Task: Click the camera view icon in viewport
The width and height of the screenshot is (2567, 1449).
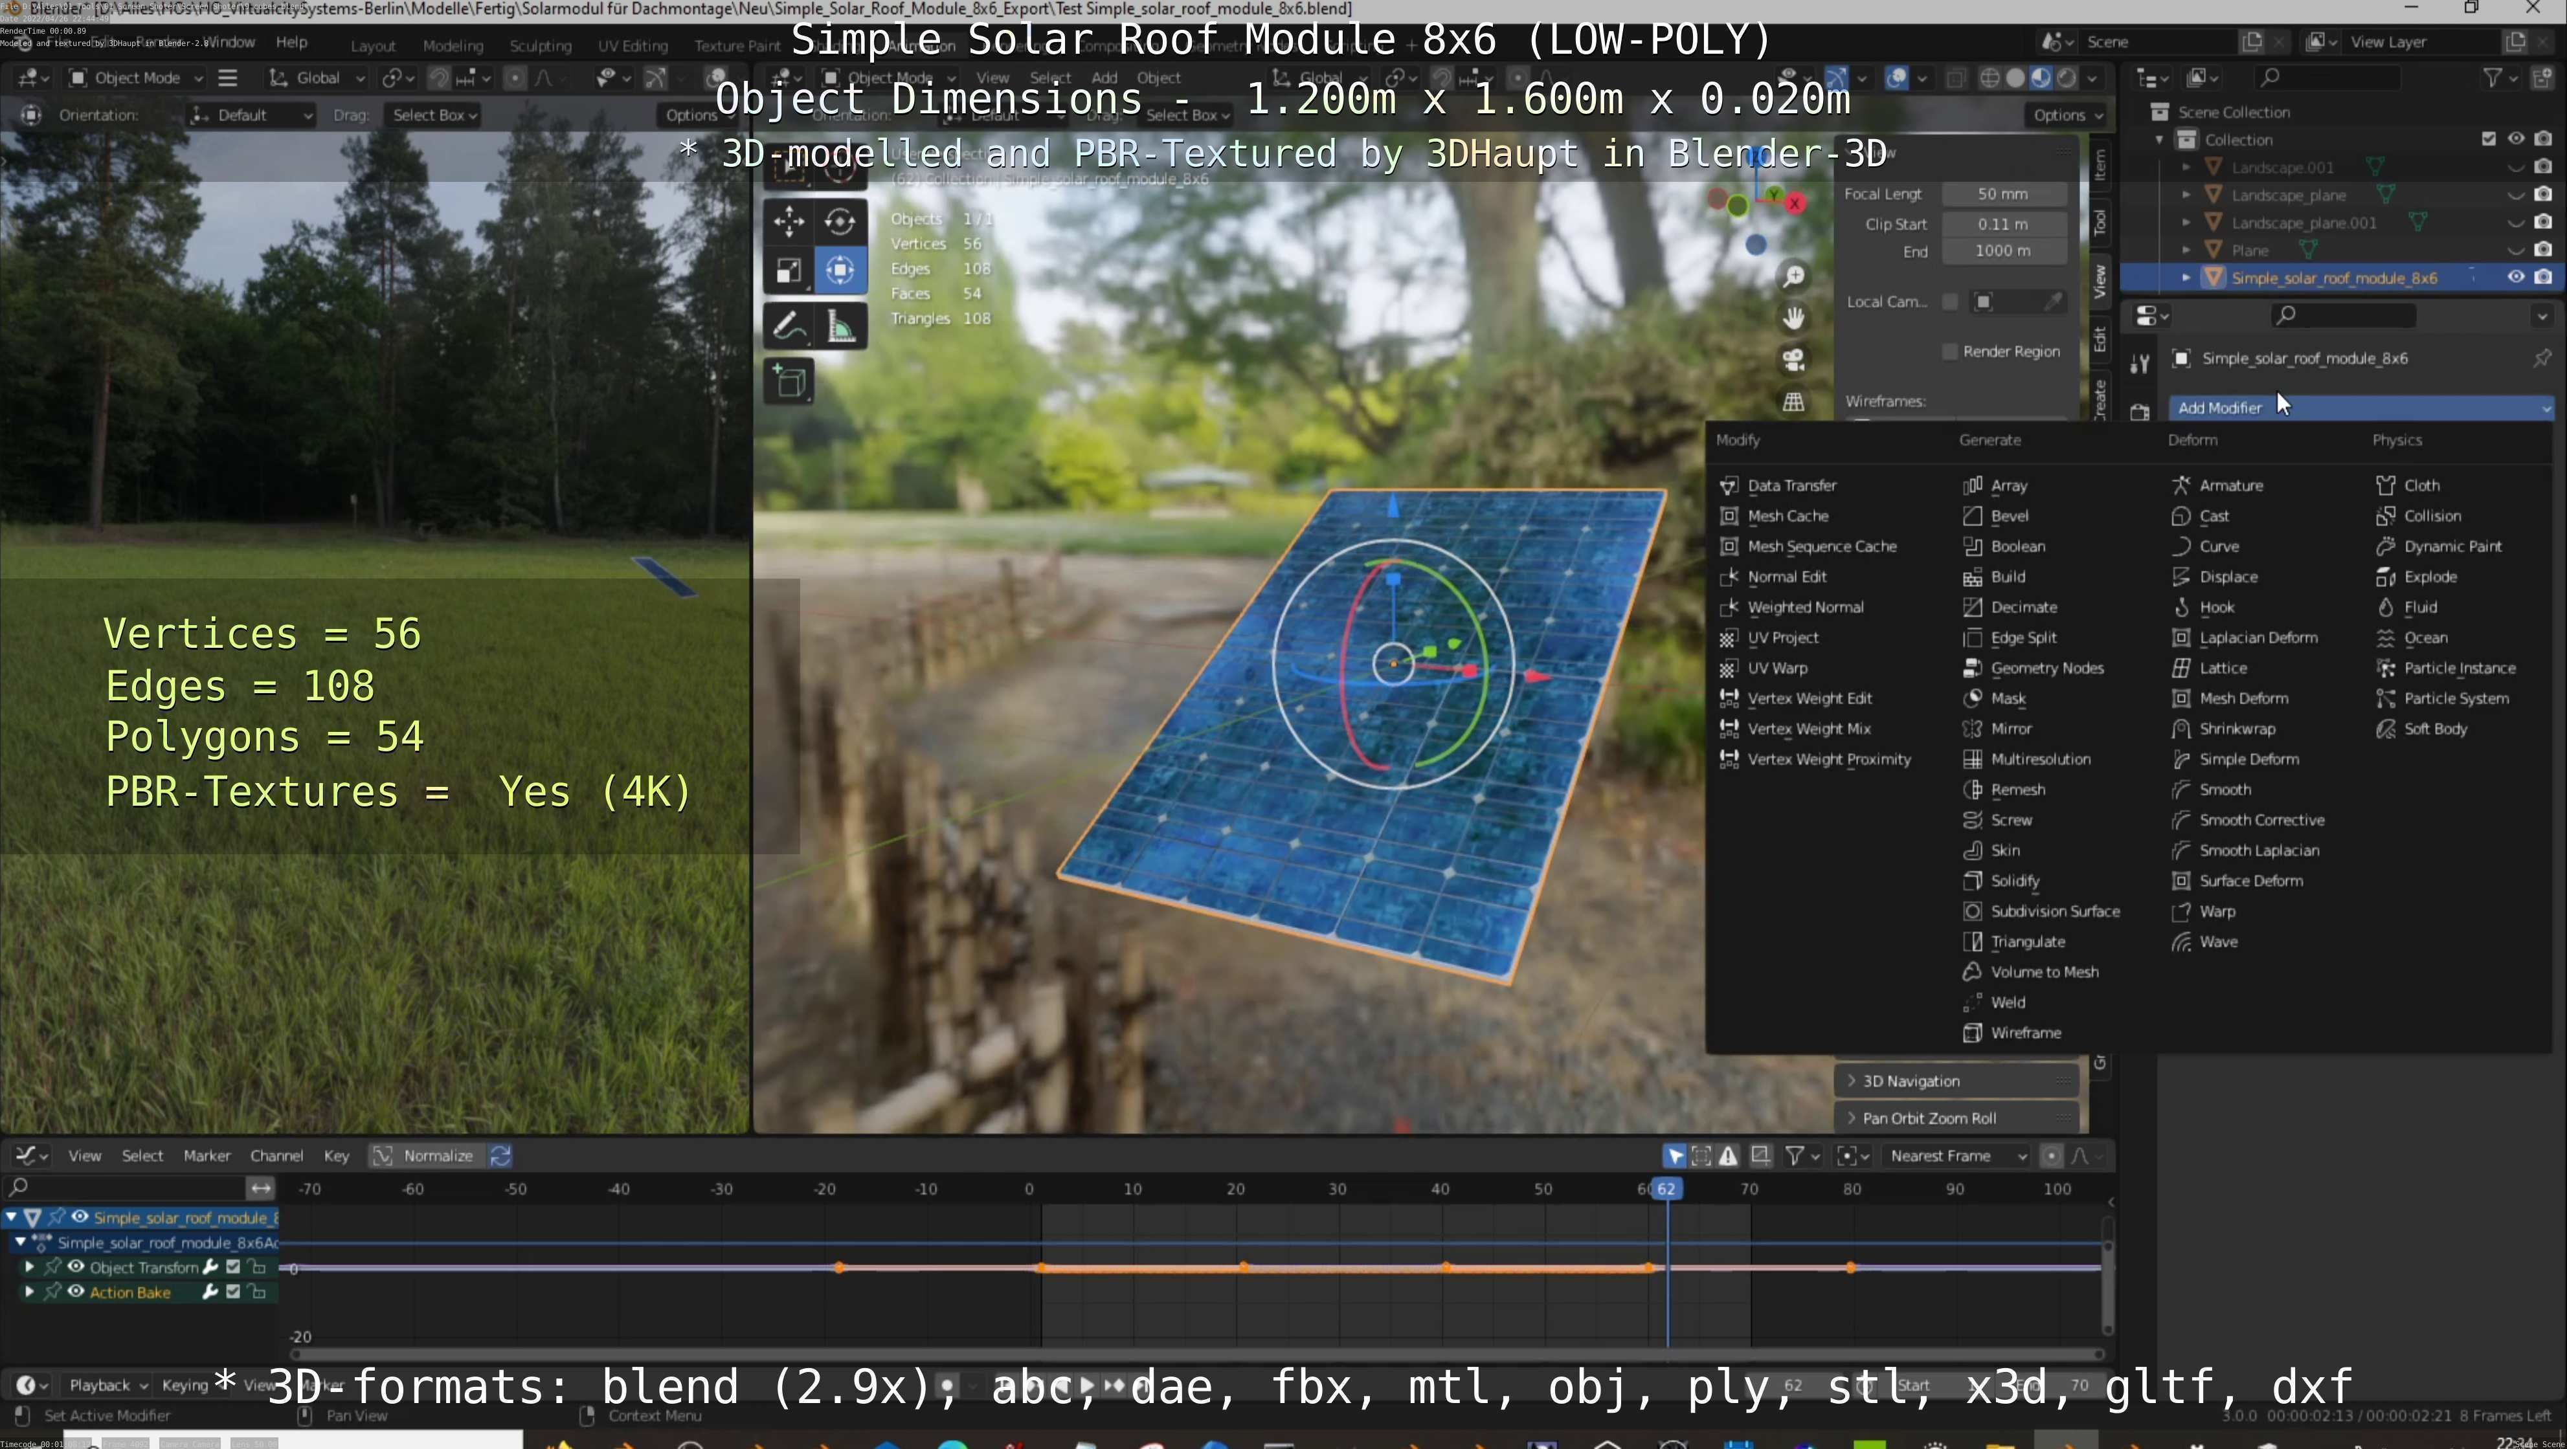Action: click(1794, 360)
